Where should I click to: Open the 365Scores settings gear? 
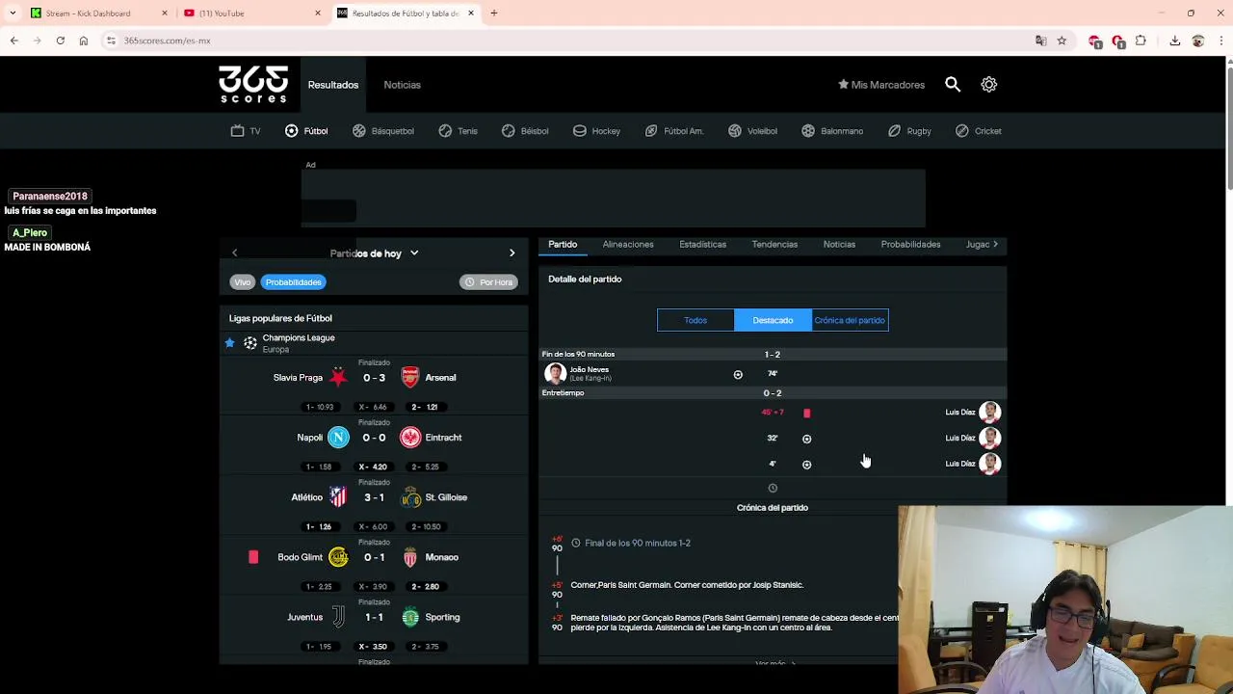tap(989, 85)
